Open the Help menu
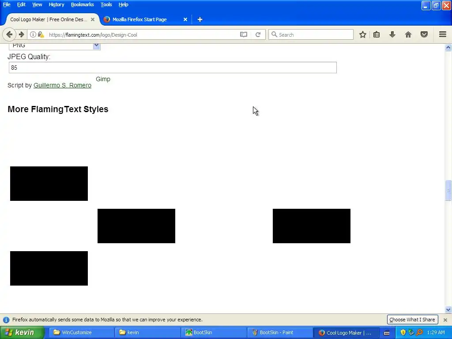 pyautogui.click(x=124, y=4)
